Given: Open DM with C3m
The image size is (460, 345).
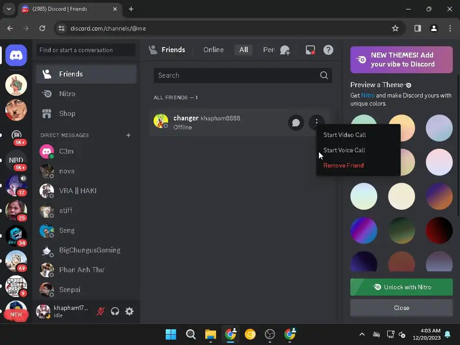Looking at the screenshot, I should click(86, 151).
